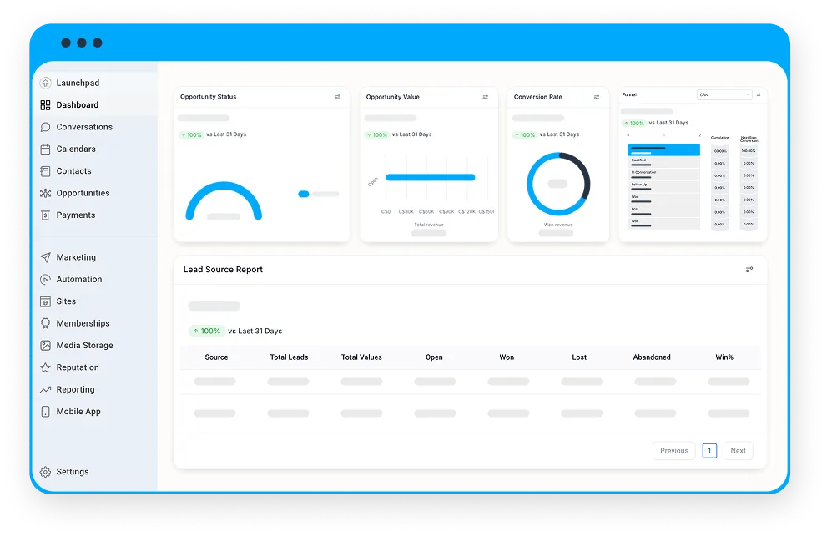The image size is (827, 537).
Task: Click the Media Storage image icon
Action: click(x=45, y=345)
